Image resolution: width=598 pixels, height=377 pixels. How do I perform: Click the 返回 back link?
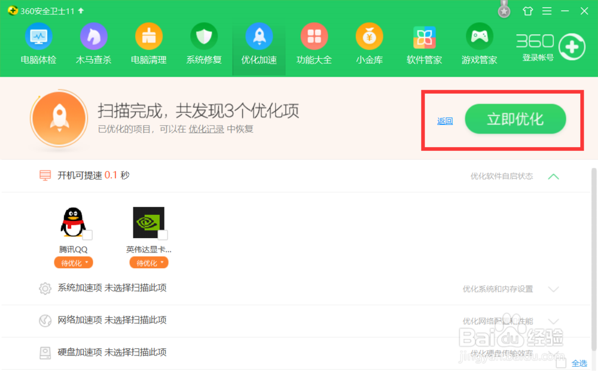click(x=444, y=120)
